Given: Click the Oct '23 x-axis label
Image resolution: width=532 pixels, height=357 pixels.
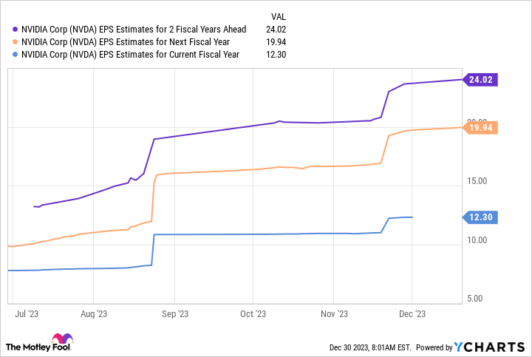Looking at the screenshot, I should coord(253,313).
